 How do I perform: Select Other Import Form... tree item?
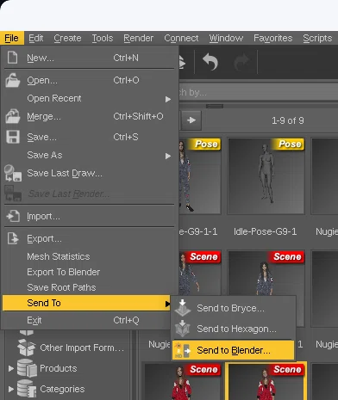(82, 348)
